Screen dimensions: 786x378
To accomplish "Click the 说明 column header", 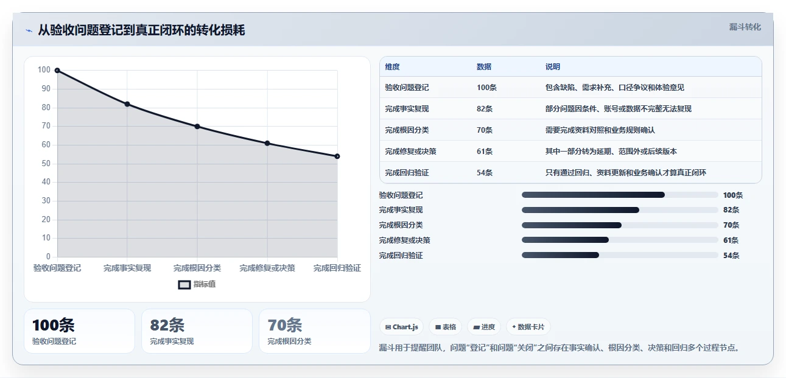I will coord(553,67).
